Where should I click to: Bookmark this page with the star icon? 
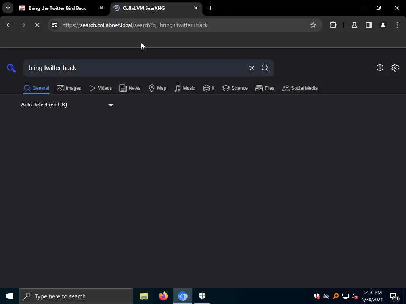[313, 25]
